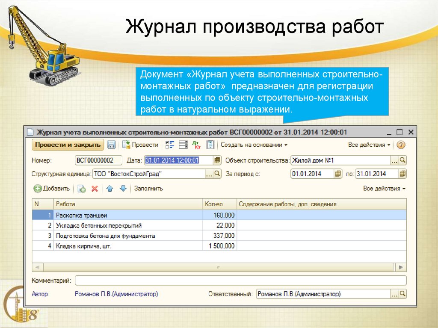Expand the Создать на основании menu

[254, 145]
